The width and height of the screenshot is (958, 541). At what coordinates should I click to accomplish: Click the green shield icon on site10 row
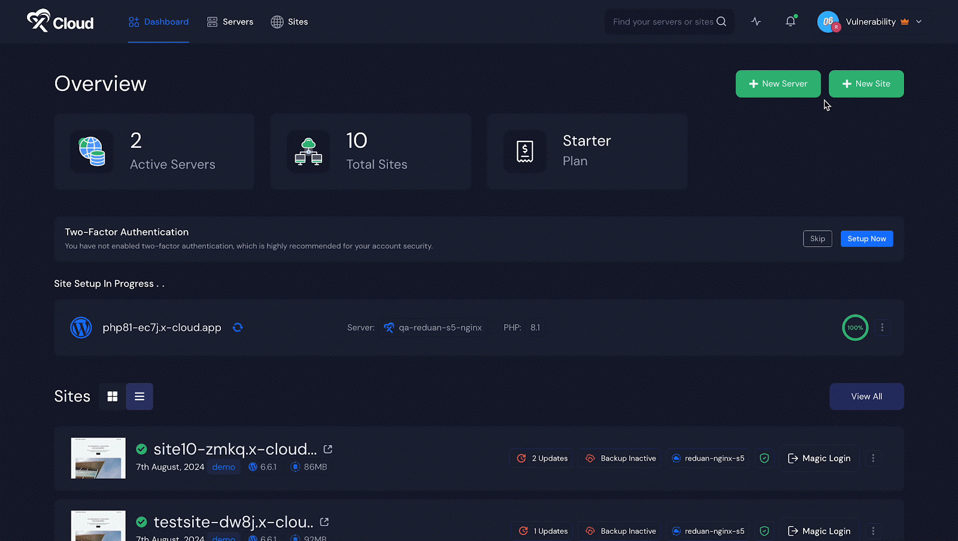point(764,458)
